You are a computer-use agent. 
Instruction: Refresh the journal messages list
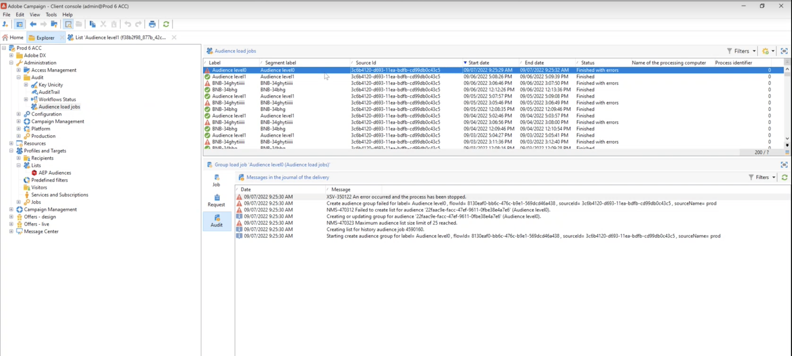point(784,177)
